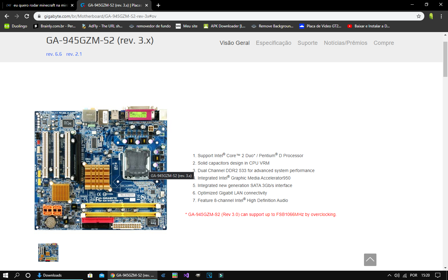Bookmark this page with the star icon
Image resolution: width=448 pixels, height=280 pixels.
(x=419, y=16)
